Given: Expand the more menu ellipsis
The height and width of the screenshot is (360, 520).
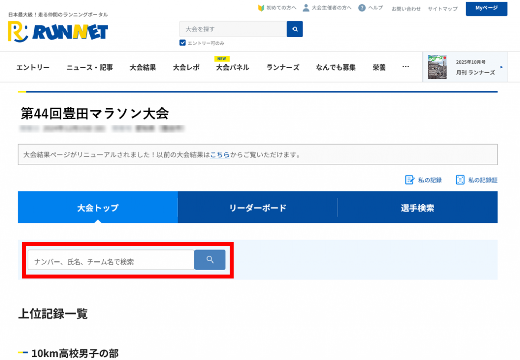Looking at the screenshot, I should coord(405,67).
